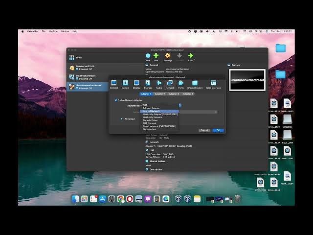Open System settings section icon
313x235 pixels.
pyautogui.click(x=125, y=83)
